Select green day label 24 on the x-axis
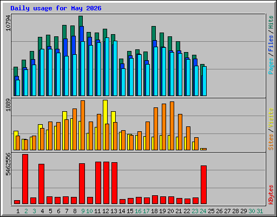277x217 pixels. pyautogui.click(x=203, y=211)
